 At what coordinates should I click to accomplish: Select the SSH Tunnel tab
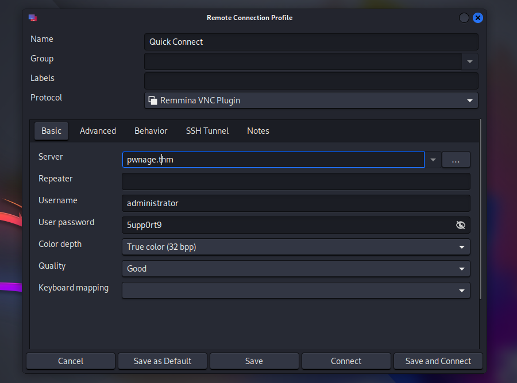(x=207, y=131)
